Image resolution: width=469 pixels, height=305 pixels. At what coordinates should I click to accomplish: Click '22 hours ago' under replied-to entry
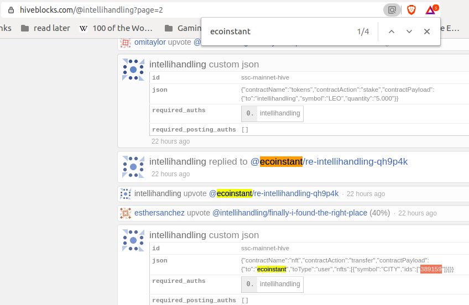pos(170,174)
